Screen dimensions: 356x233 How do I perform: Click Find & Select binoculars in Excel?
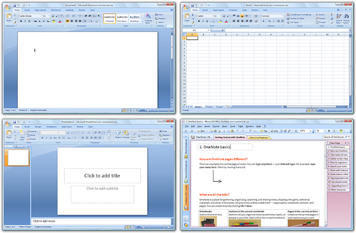click(x=346, y=18)
